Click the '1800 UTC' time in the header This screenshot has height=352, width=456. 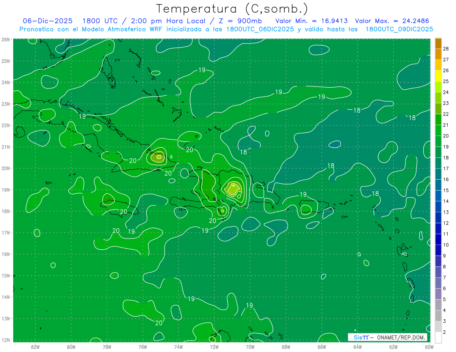(101, 21)
